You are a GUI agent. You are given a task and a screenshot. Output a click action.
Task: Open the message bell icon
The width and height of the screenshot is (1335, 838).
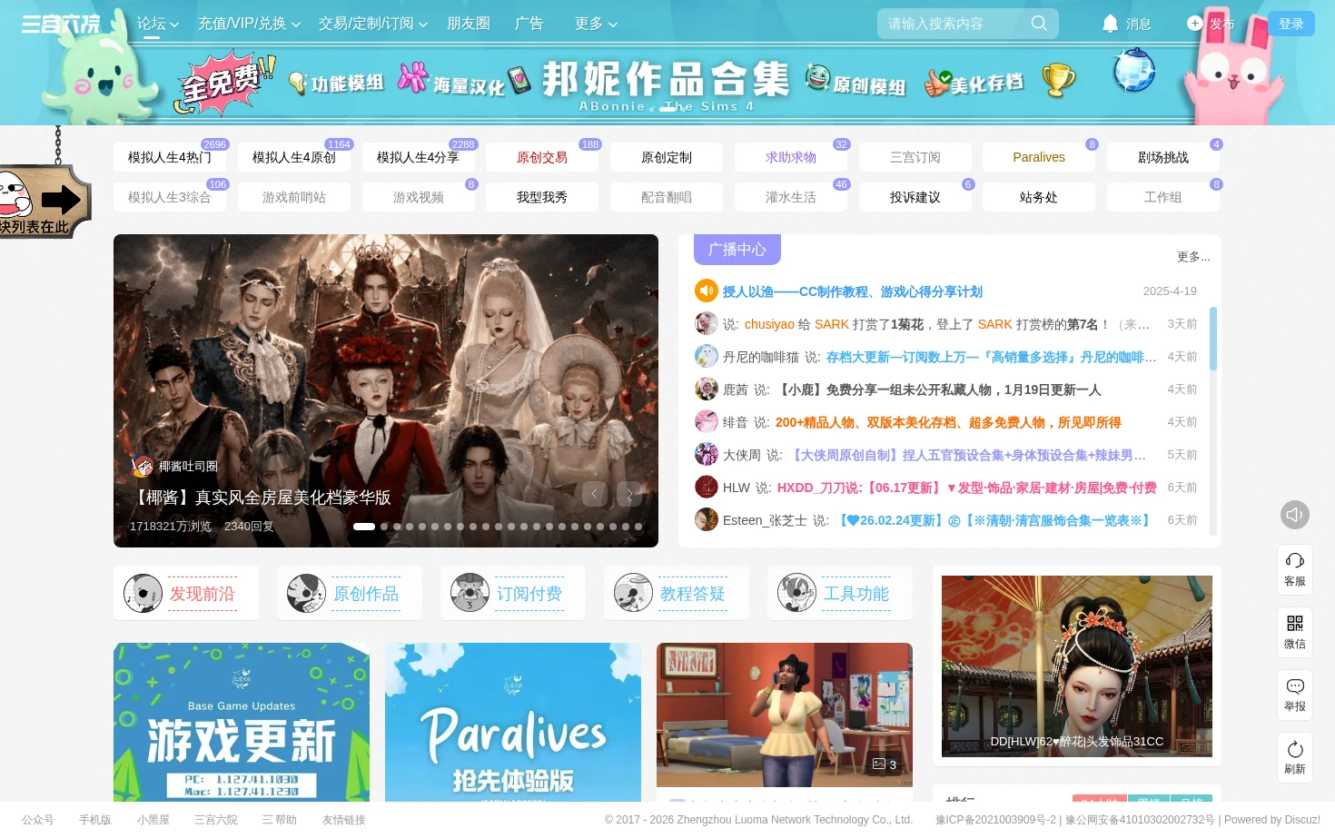pos(1110,24)
